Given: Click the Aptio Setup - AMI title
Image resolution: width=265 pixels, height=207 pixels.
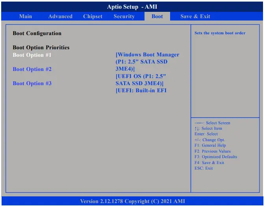Looking at the screenshot, I should (132, 7).
